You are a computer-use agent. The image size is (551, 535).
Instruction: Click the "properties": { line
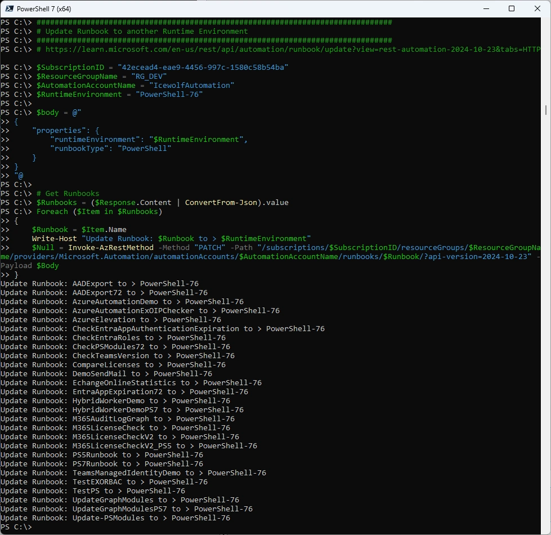click(66, 131)
